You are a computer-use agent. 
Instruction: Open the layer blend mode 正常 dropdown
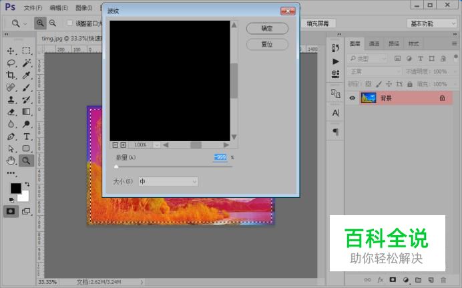[x=375, y=71]
